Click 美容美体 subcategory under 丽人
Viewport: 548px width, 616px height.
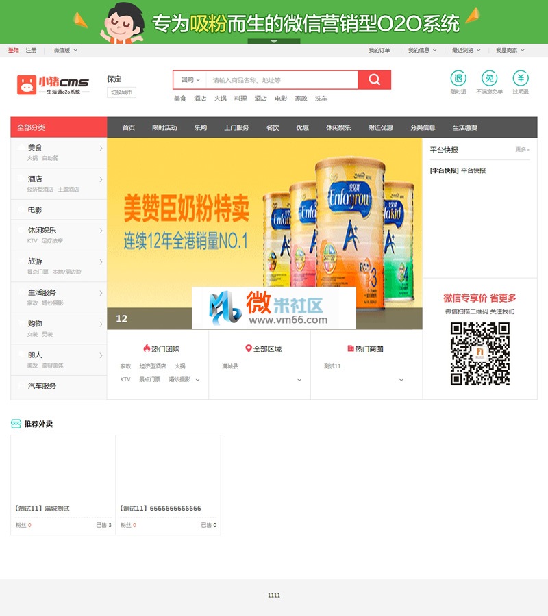pyautogui.click(x=53, y=365)
